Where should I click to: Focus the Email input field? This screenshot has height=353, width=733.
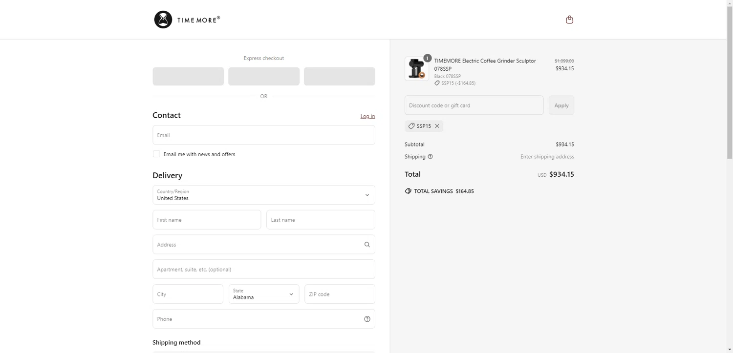tap(264, 135)
